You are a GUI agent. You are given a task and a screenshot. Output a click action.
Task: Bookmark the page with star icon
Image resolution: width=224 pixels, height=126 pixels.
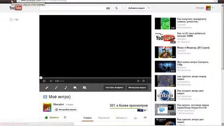[x=216, y=1]
